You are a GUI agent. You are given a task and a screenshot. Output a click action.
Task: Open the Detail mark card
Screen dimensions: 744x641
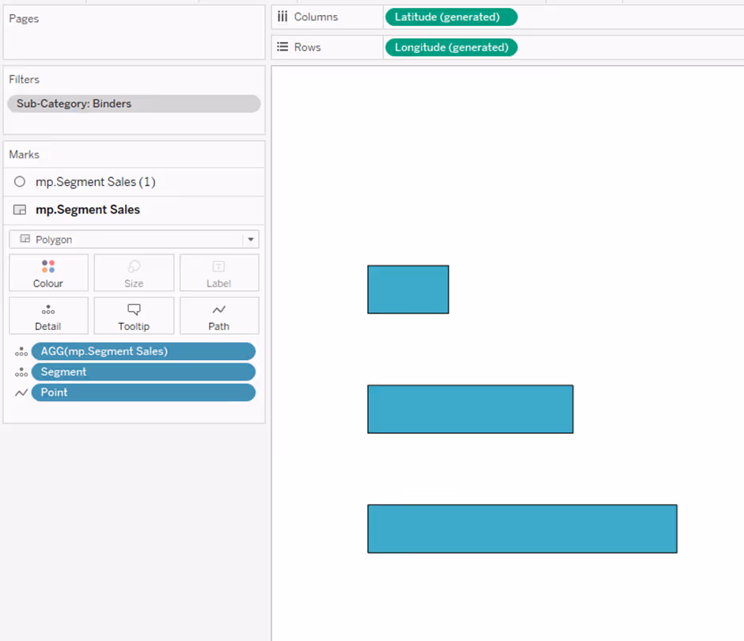tap(48, 316)
